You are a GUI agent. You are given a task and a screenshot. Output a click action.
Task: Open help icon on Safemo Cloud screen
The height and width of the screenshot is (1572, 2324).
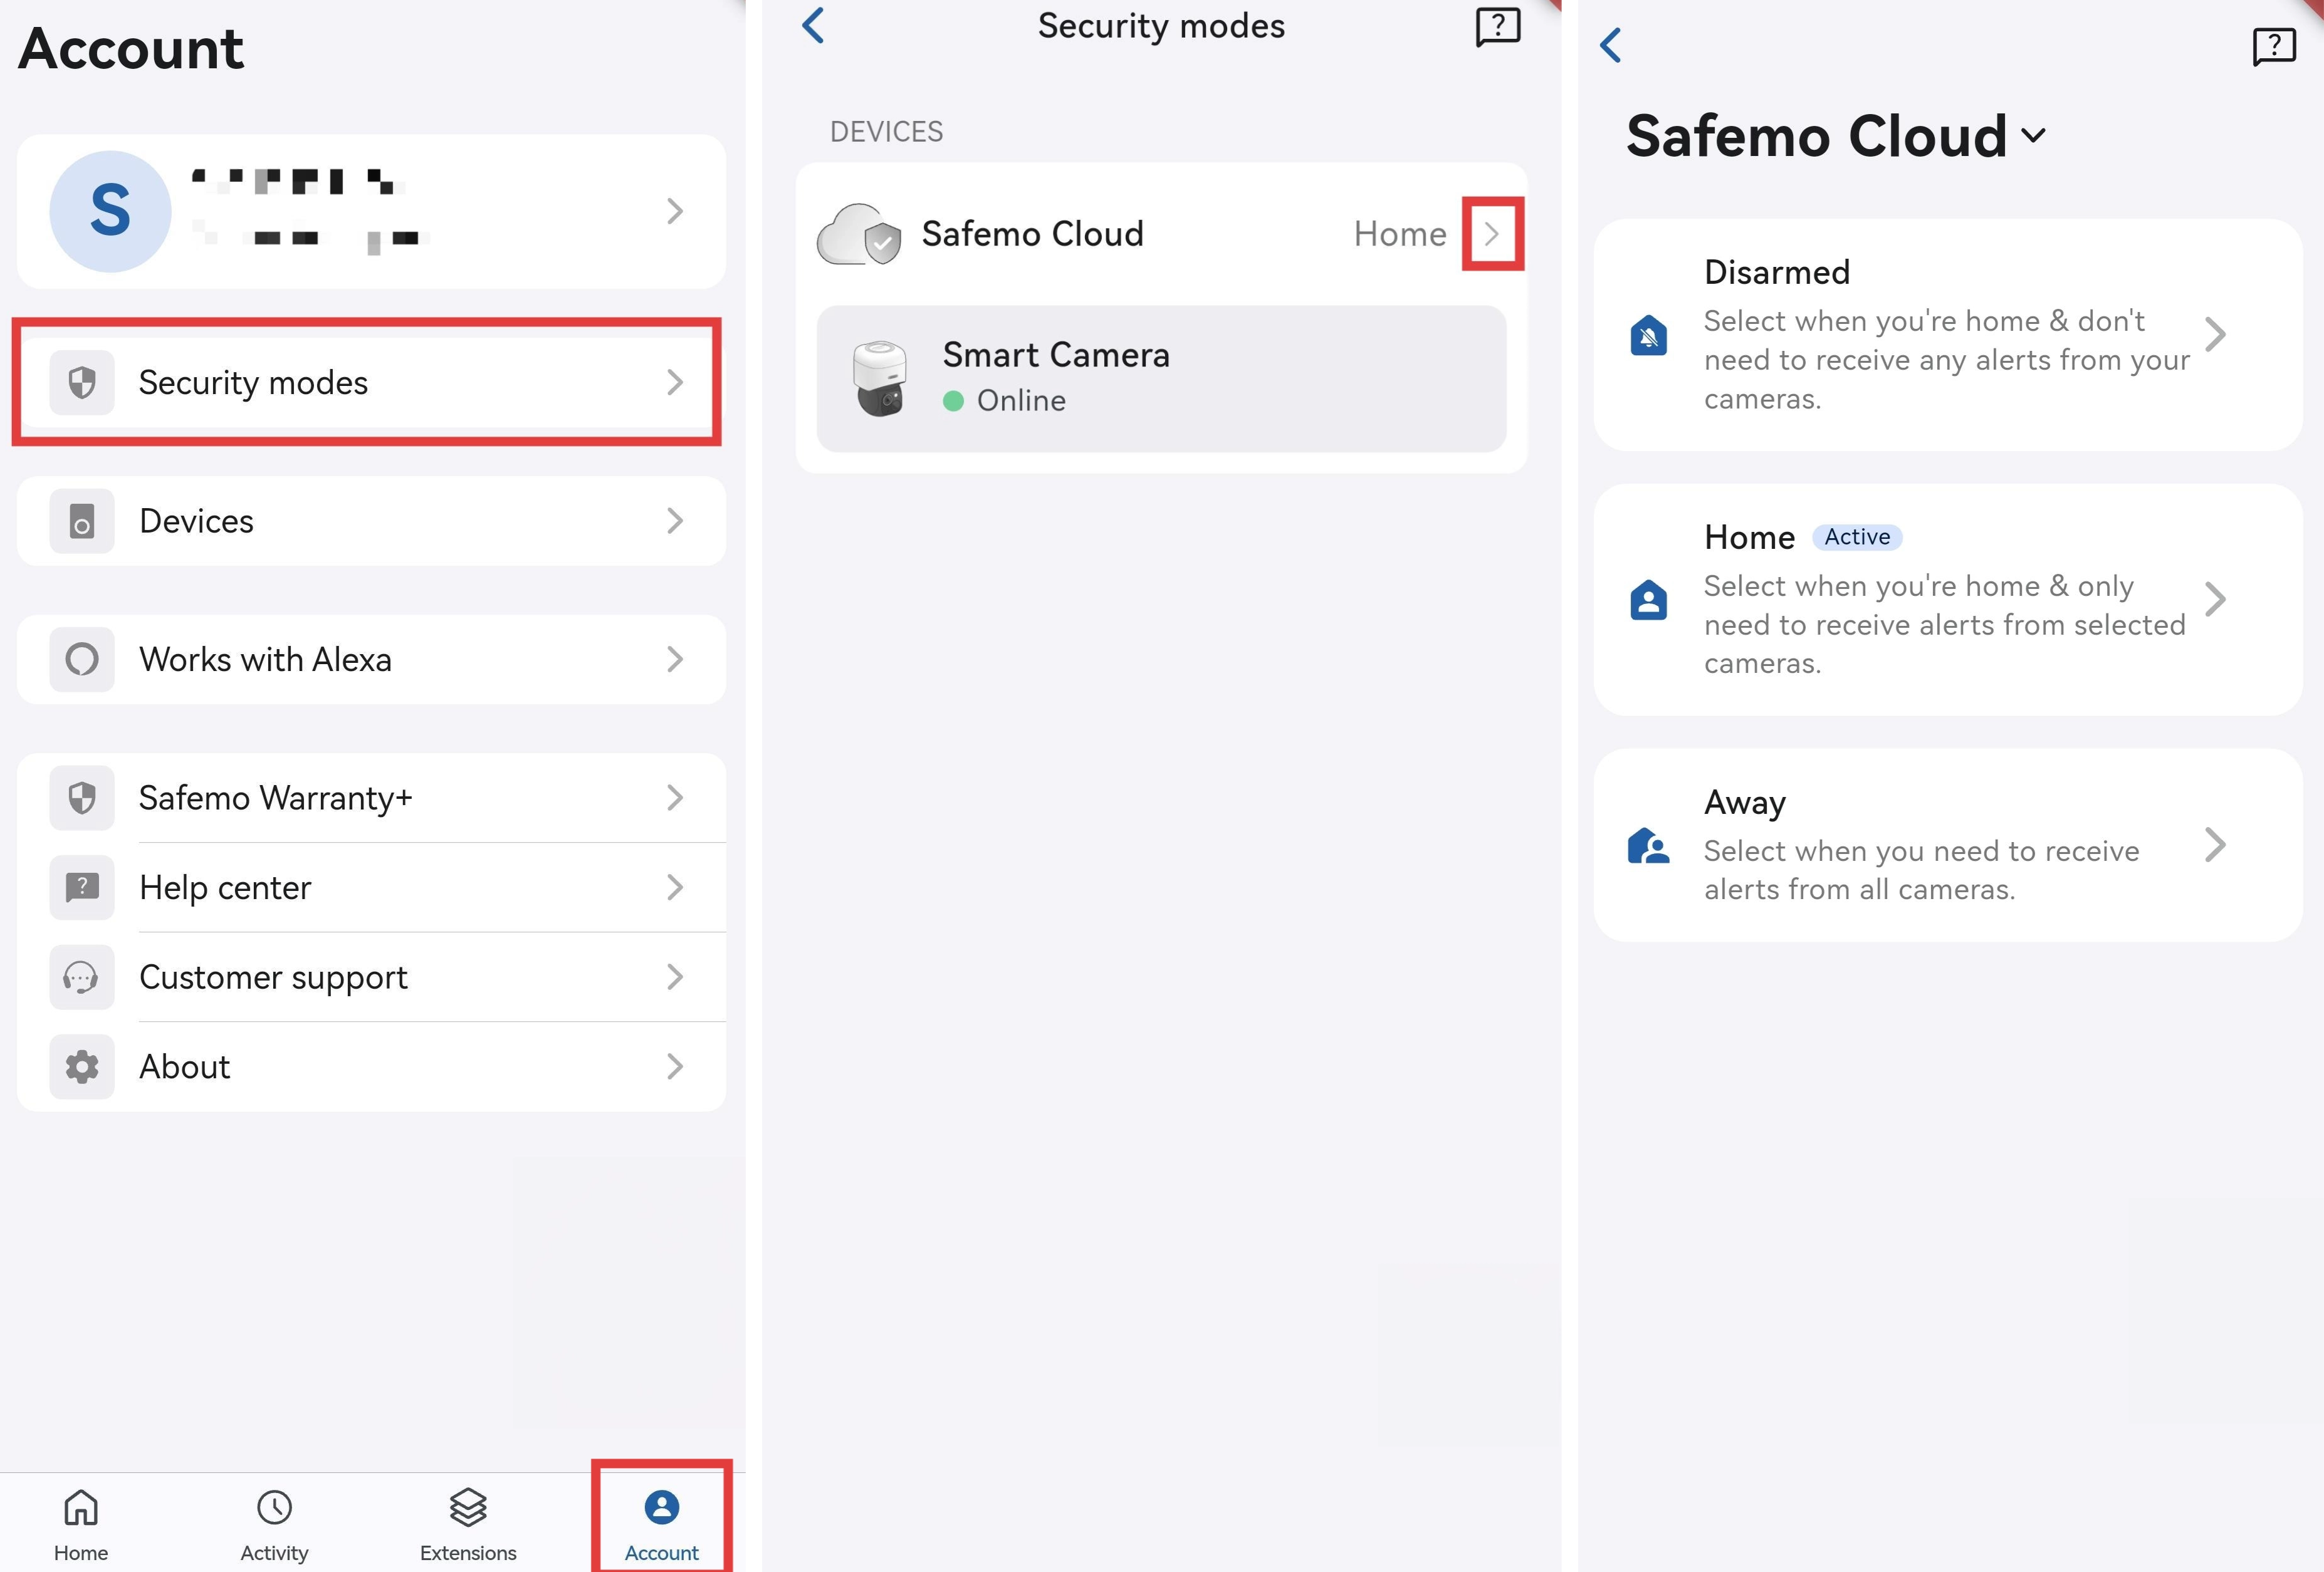click(2274, 46)
